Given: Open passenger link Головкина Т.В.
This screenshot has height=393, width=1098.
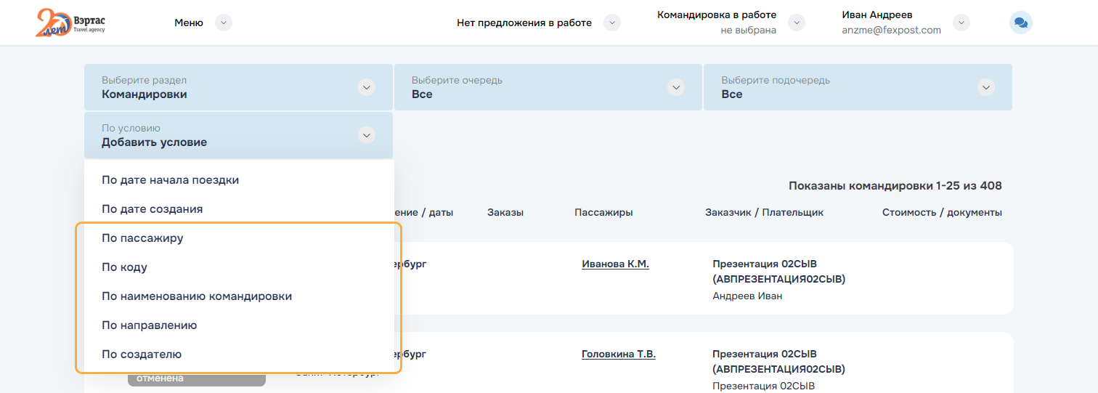Looking at the screenshot, I should [618, 354].
